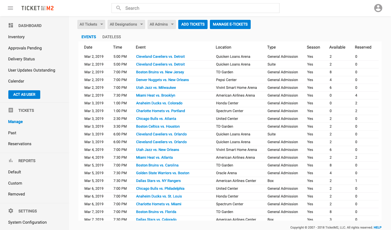Click the TicketM2 logo
The height and width of the screenshot is (230, 391).
click(37, 8)
